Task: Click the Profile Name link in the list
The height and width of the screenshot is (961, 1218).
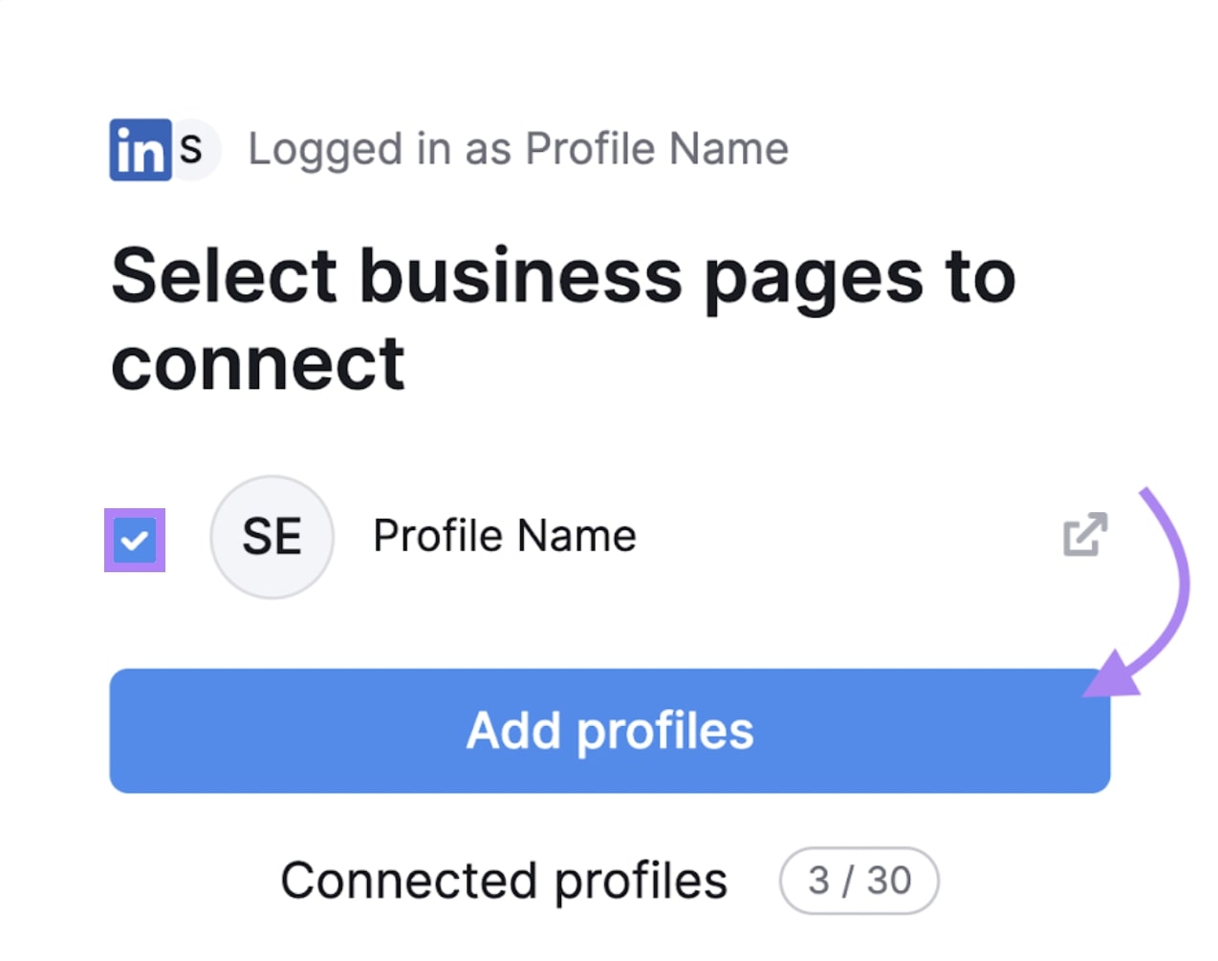Action: pos(504,536)
